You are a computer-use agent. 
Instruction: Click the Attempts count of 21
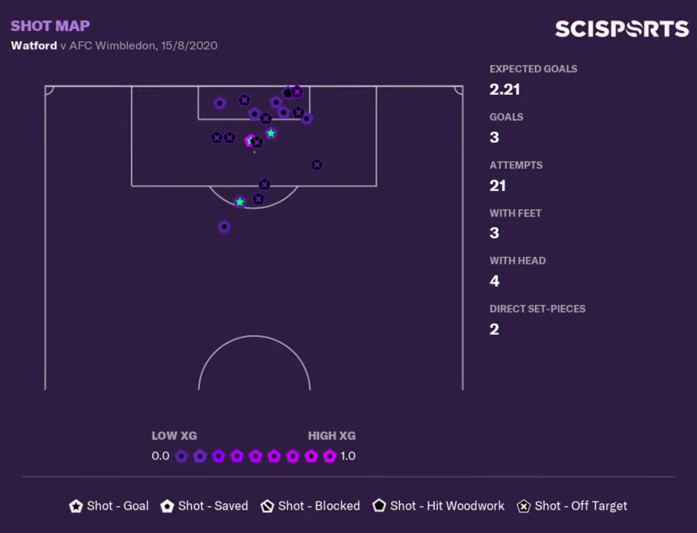tap(497, 186)
